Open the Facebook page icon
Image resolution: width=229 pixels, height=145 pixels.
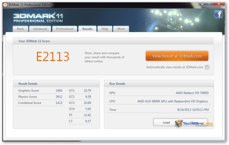point(218,14)
